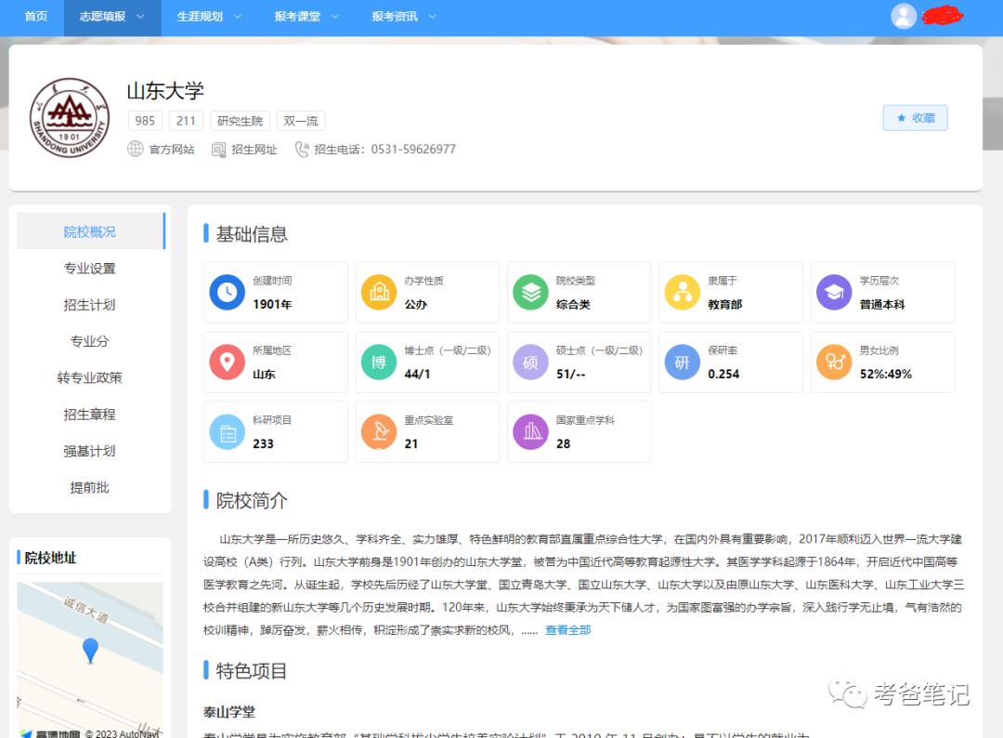Expand the 生涯规划 dropdown arrow
This screenshot has width=1003, height=738.
click(238, 17)
